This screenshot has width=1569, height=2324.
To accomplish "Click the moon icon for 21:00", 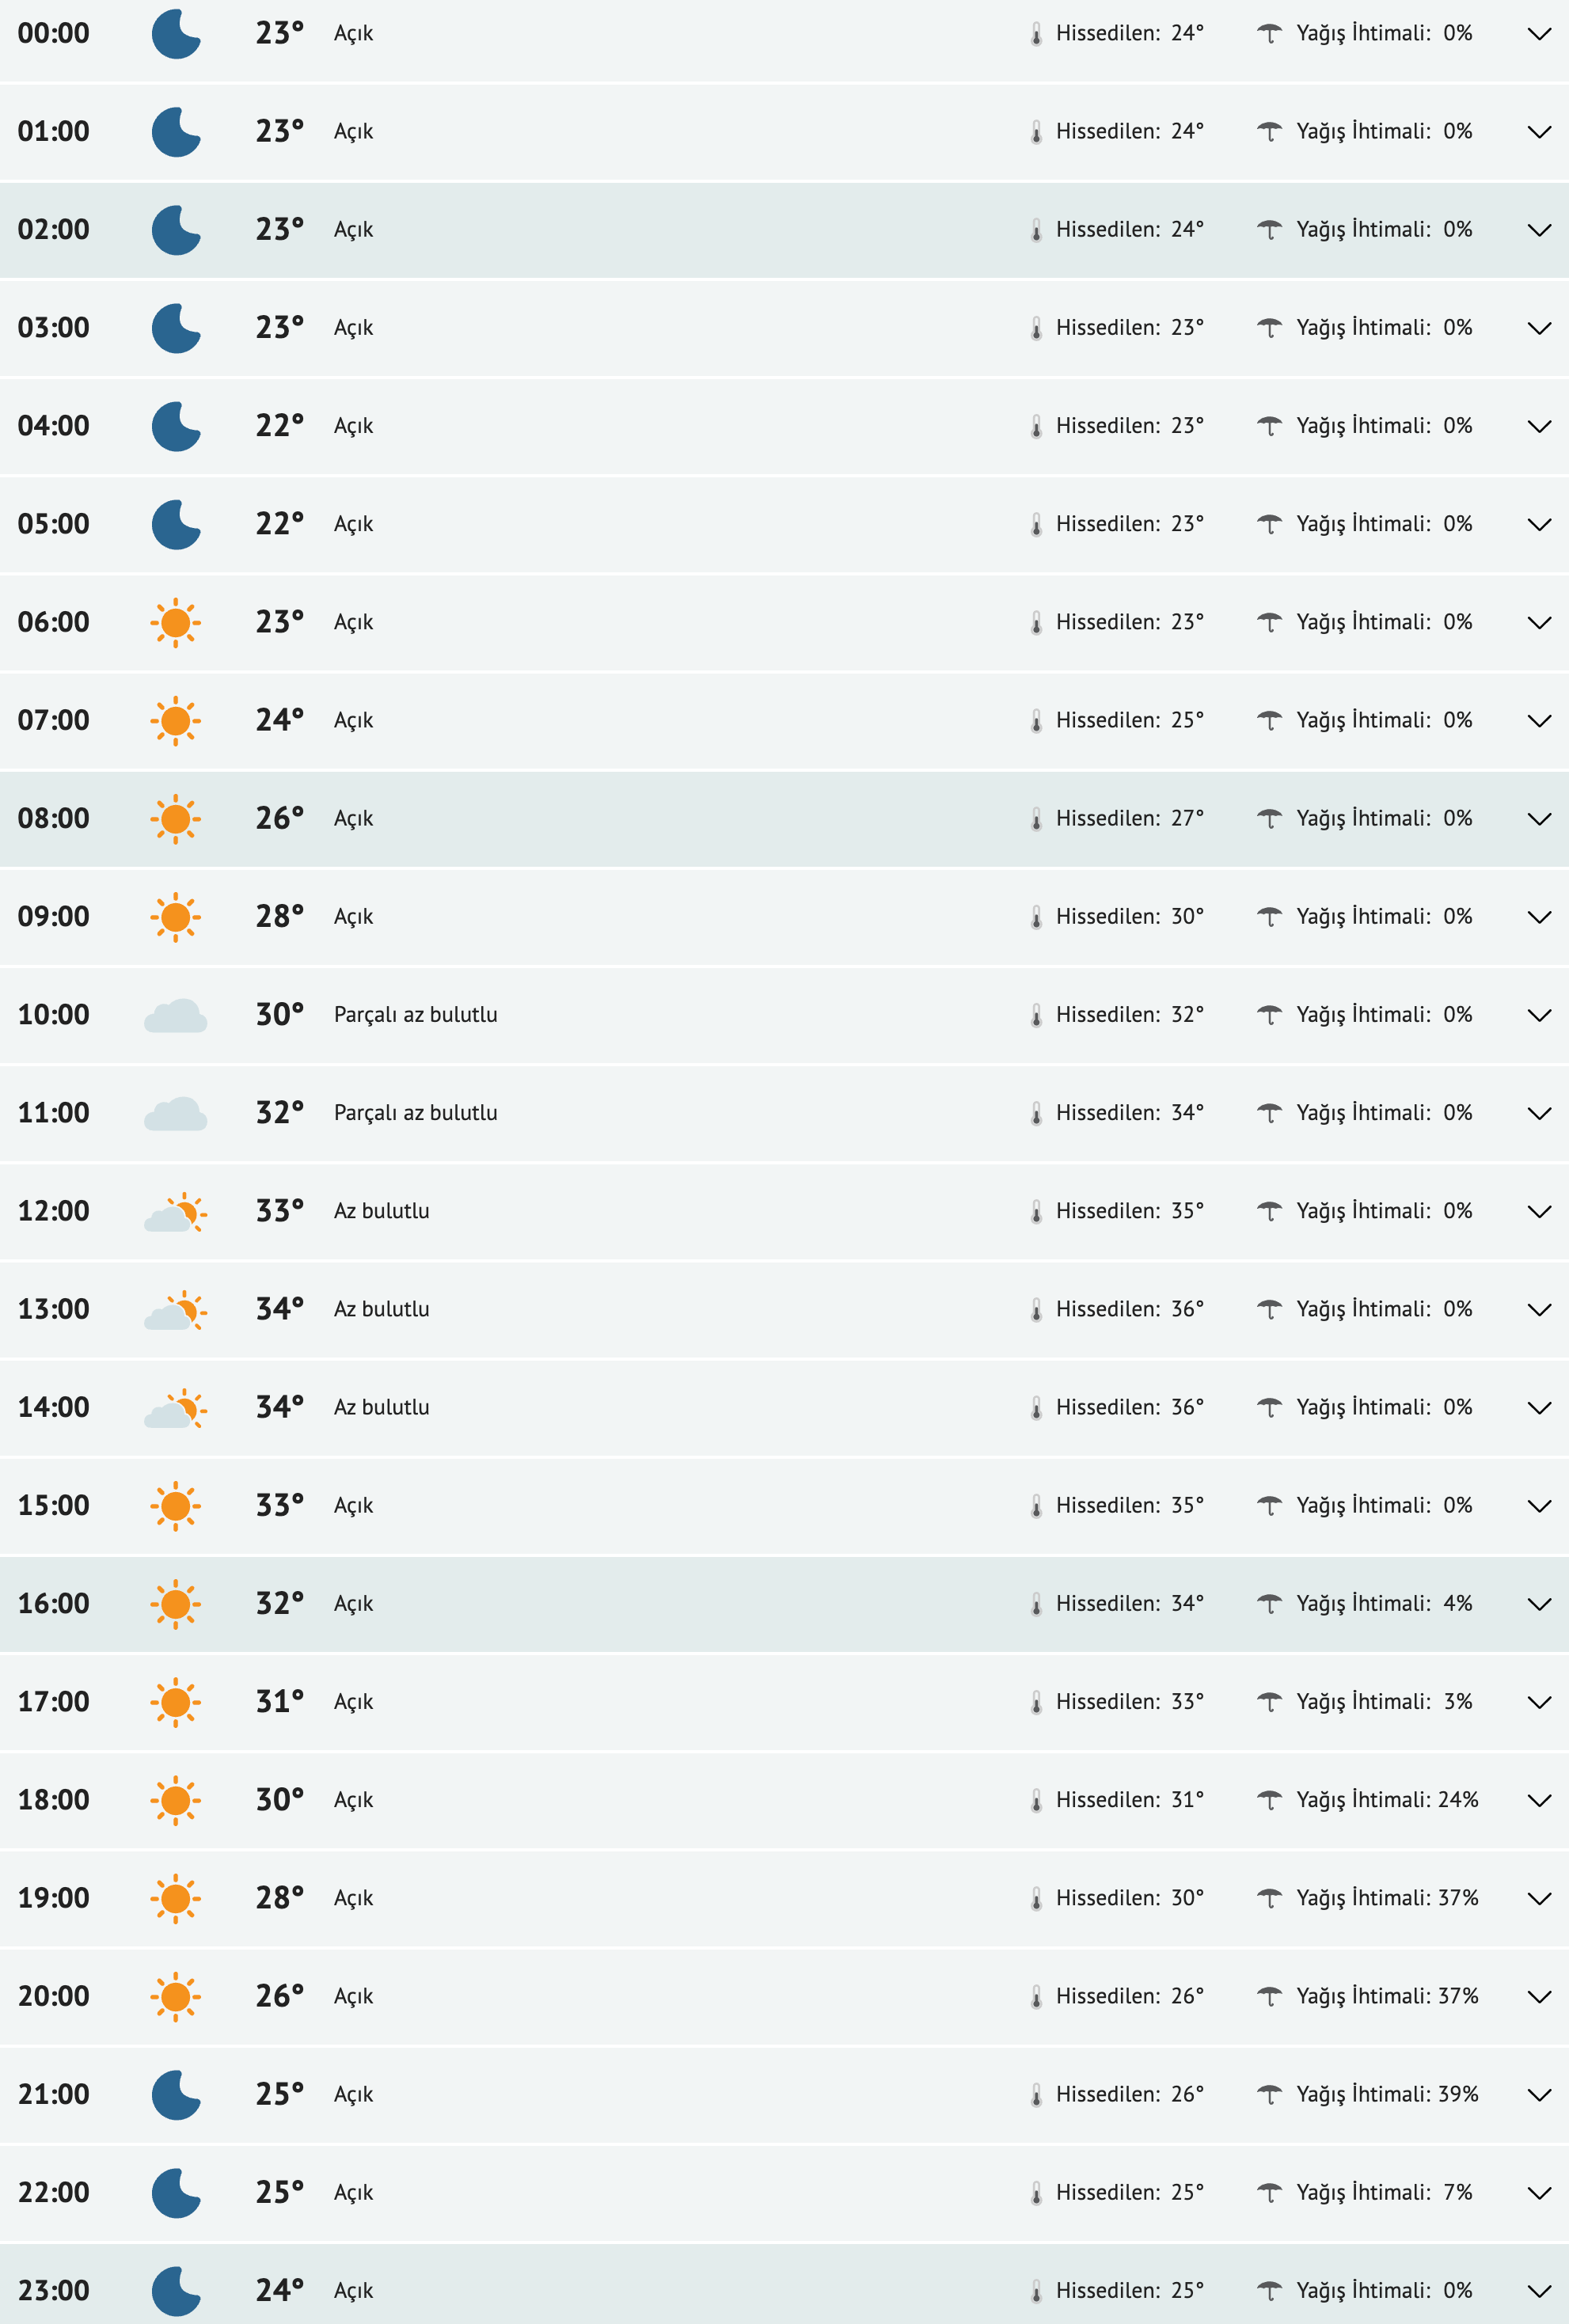I will [x=176, y=2094].
